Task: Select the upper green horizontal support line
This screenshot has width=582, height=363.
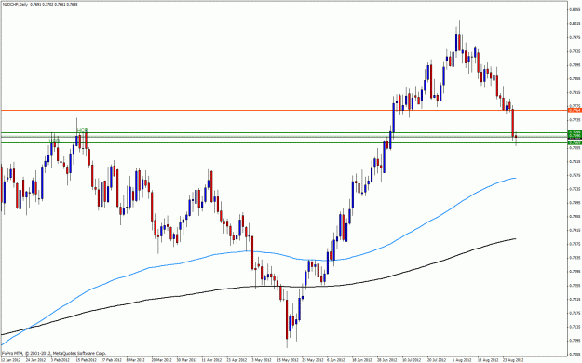Action: tap(284, 132)
